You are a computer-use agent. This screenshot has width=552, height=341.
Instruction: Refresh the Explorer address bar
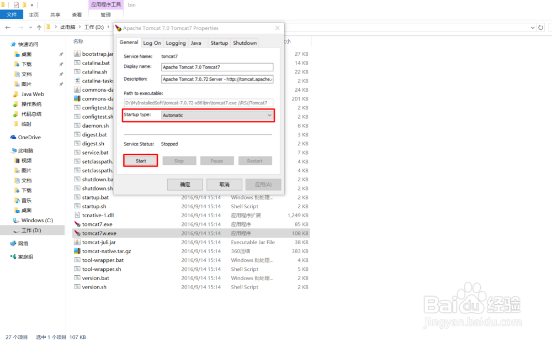pos(541,28)
